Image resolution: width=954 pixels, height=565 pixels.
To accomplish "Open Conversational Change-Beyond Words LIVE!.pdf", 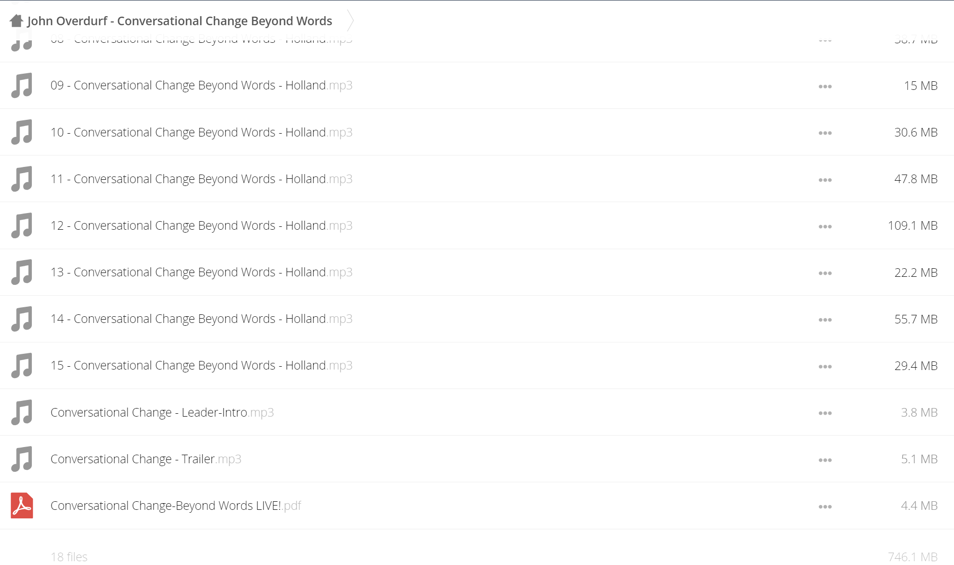I will click(x=176, y=505).
